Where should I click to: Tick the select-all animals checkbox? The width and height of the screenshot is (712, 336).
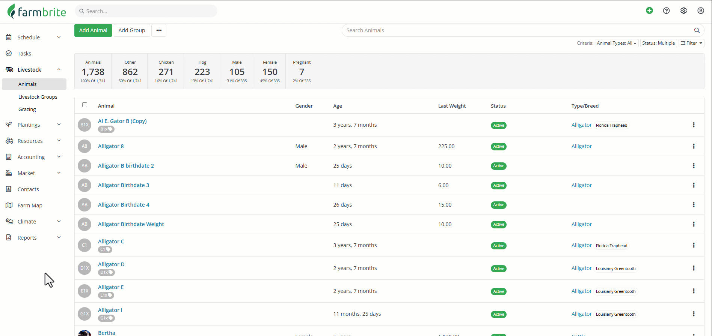coord(84,105)
